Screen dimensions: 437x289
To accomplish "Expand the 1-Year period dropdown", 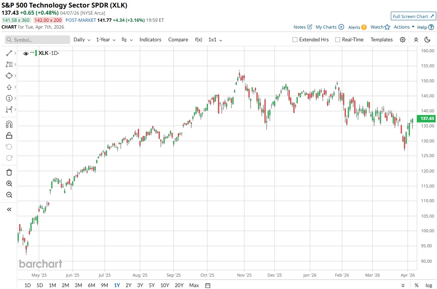I will click(x=105, y=40).
